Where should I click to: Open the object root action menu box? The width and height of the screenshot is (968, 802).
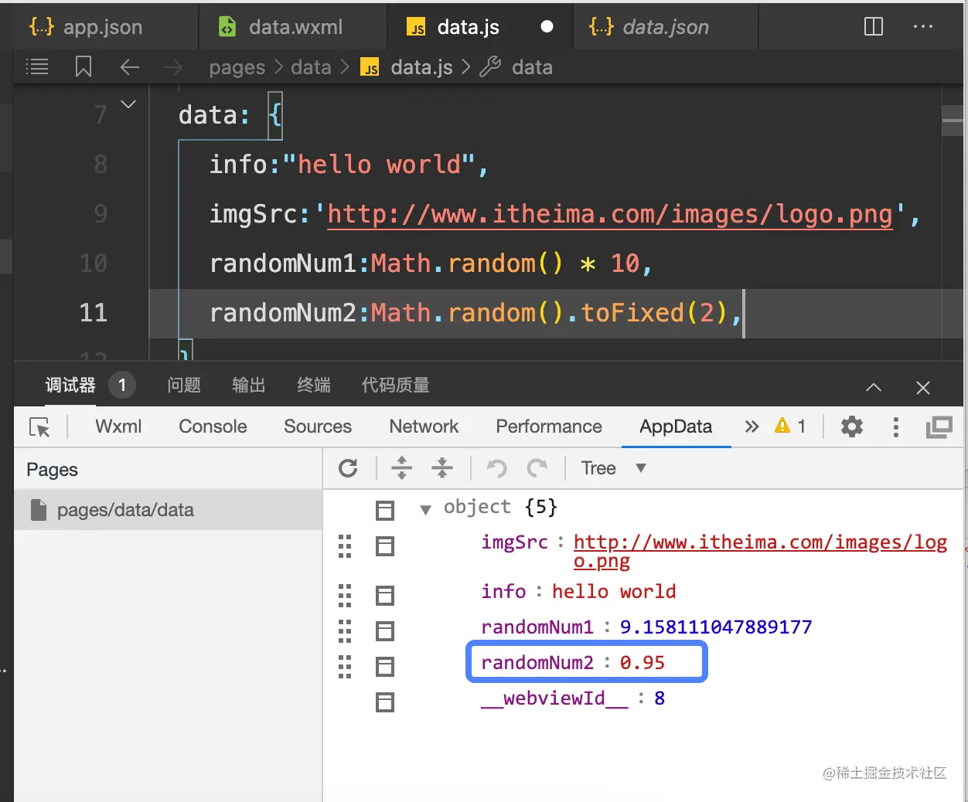[x=384, y=510]
